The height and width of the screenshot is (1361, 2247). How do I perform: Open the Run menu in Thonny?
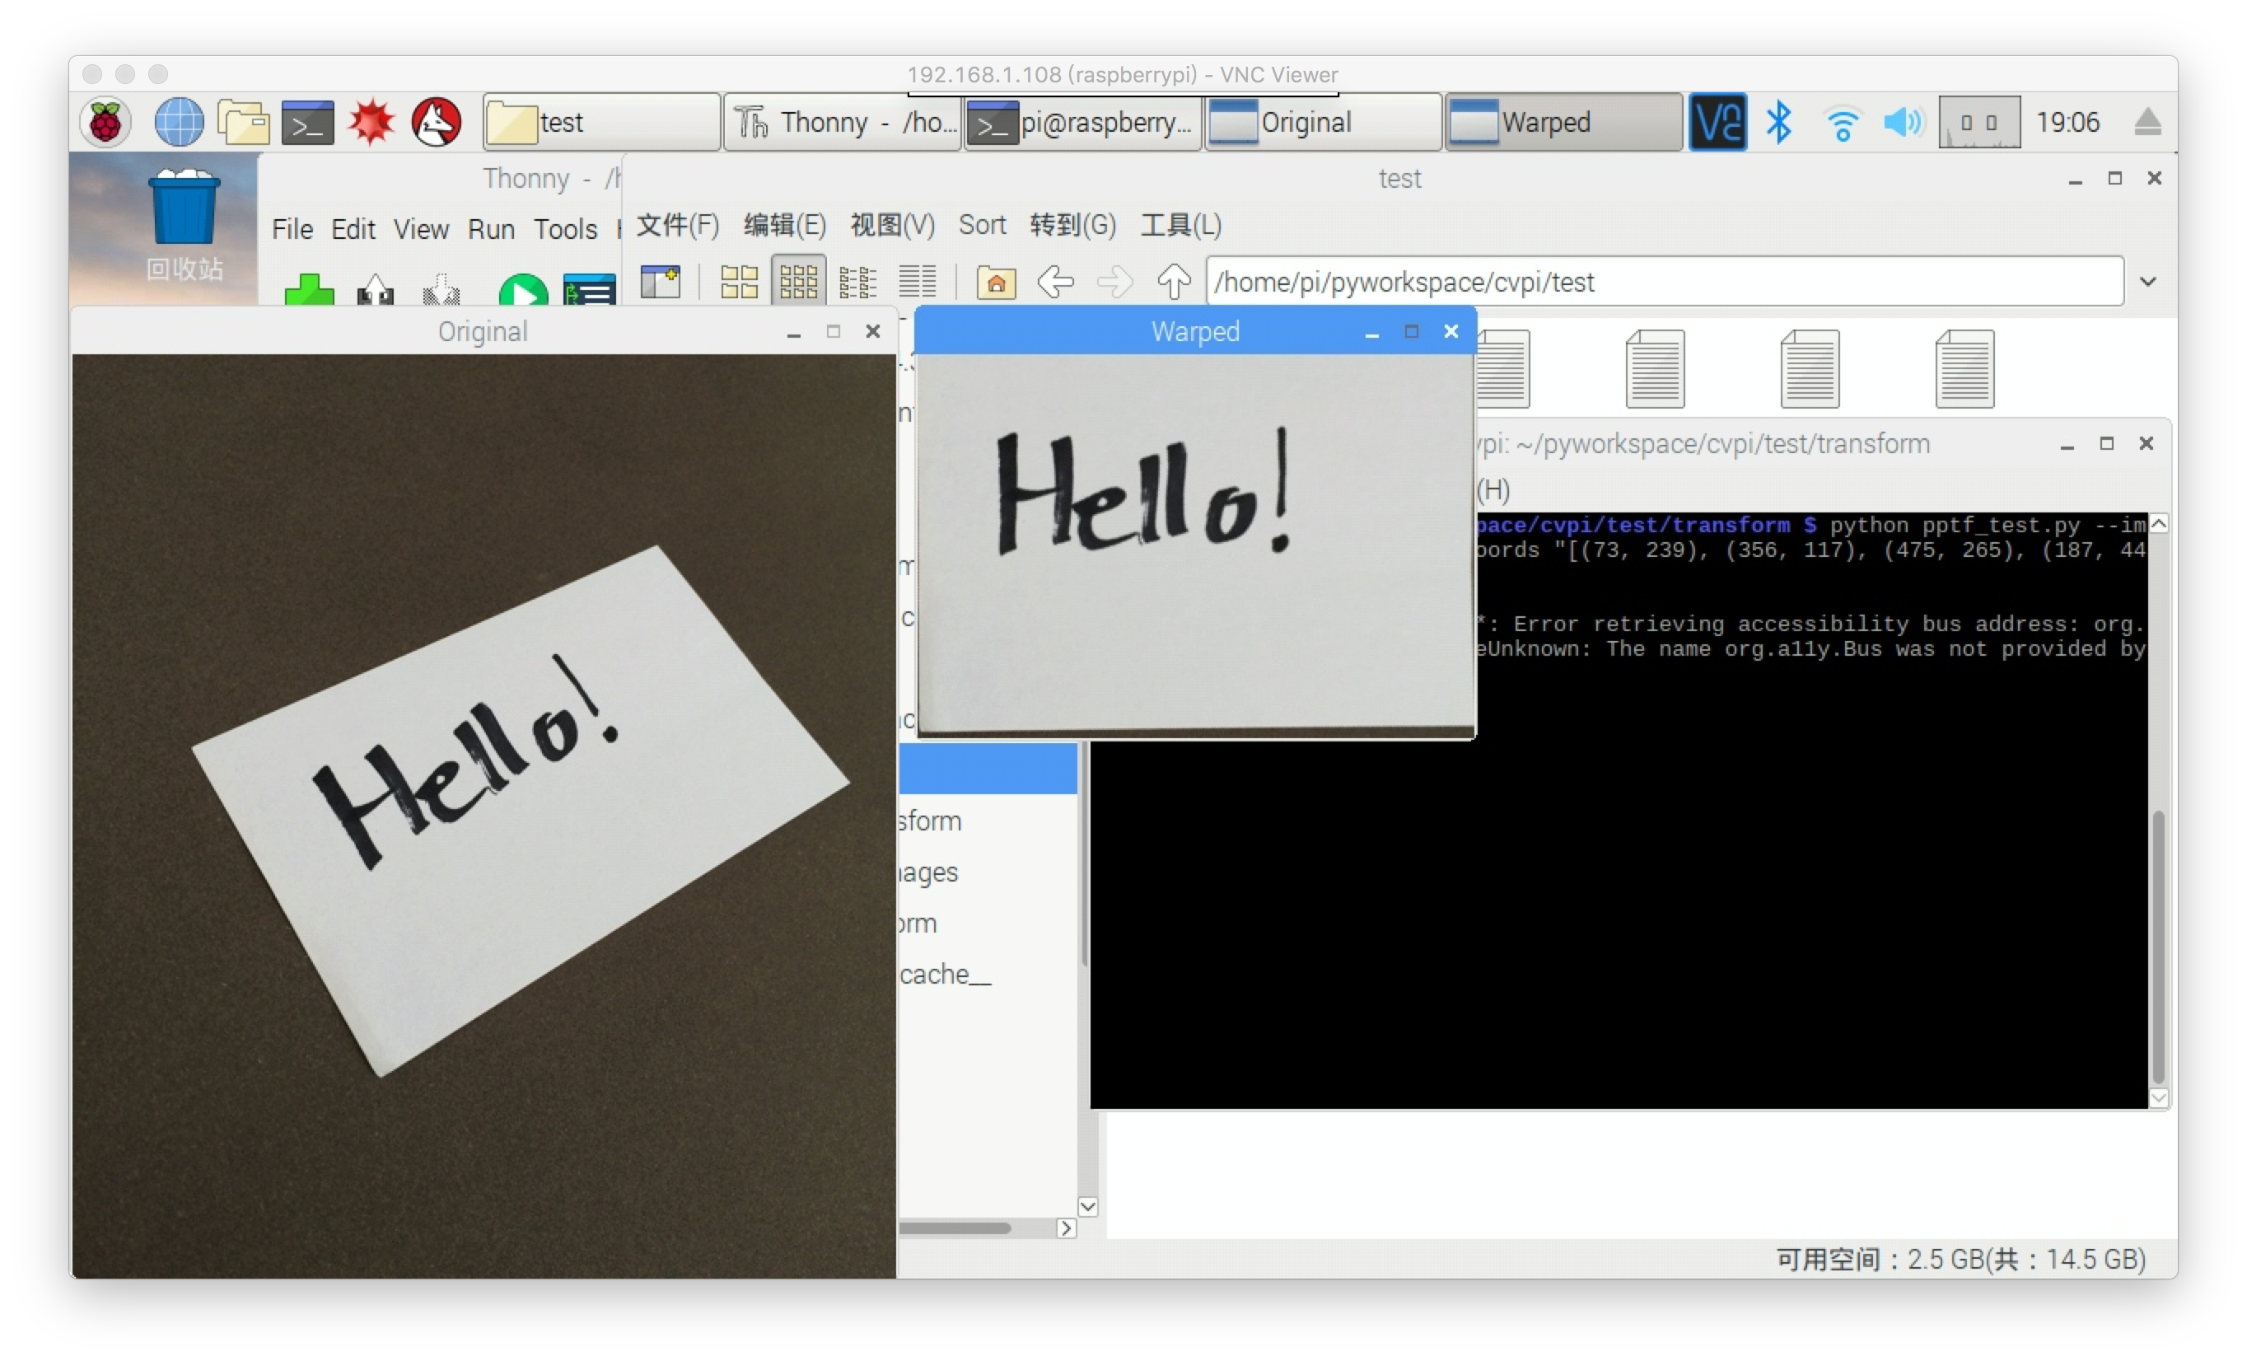click(x=491, y=229)
